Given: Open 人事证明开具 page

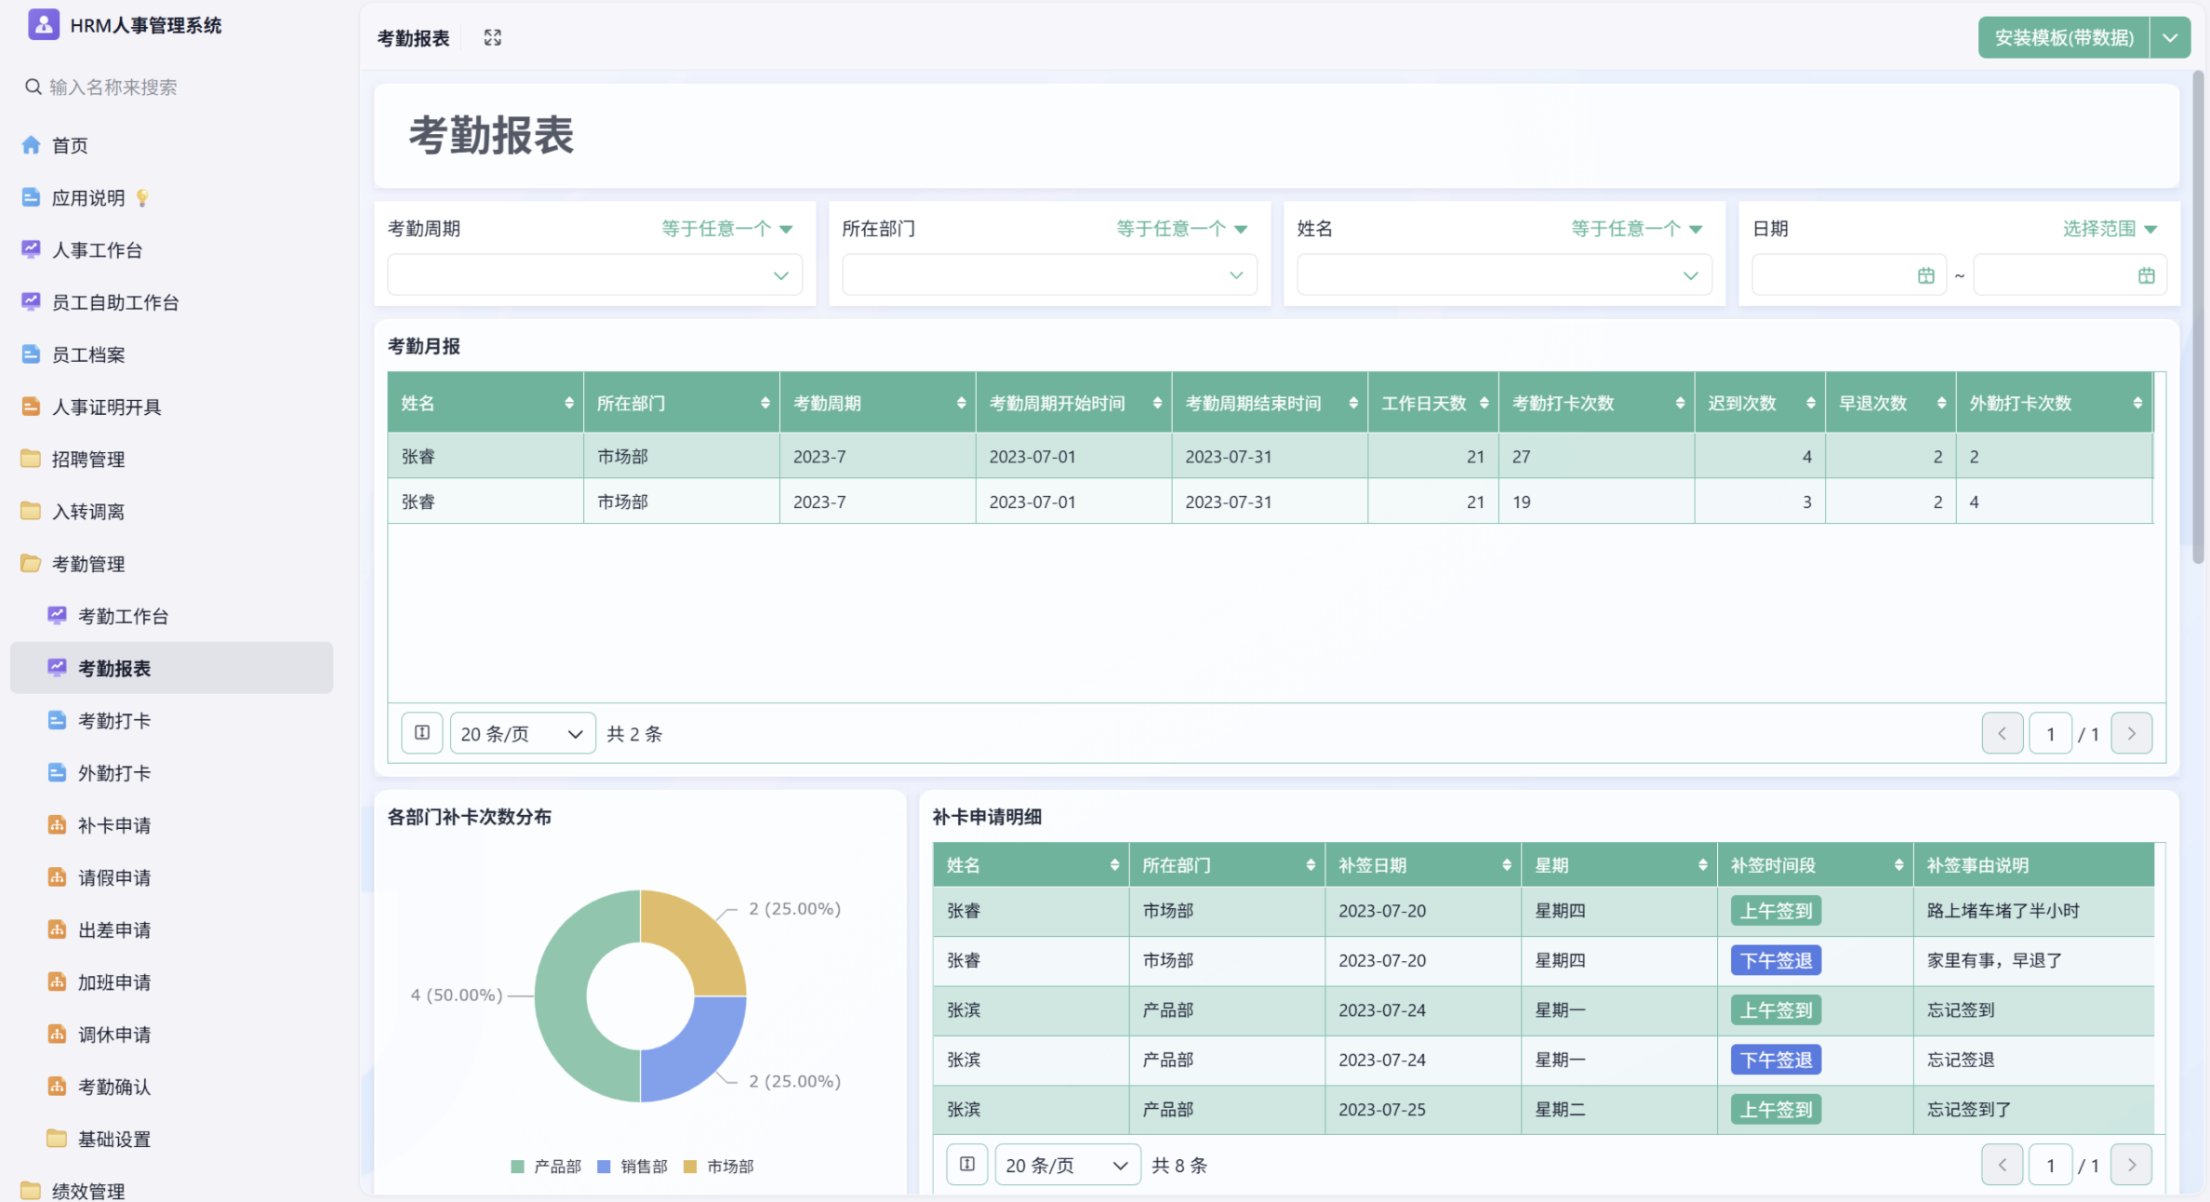Looking at the screenshot, I should tap(106, 407).
